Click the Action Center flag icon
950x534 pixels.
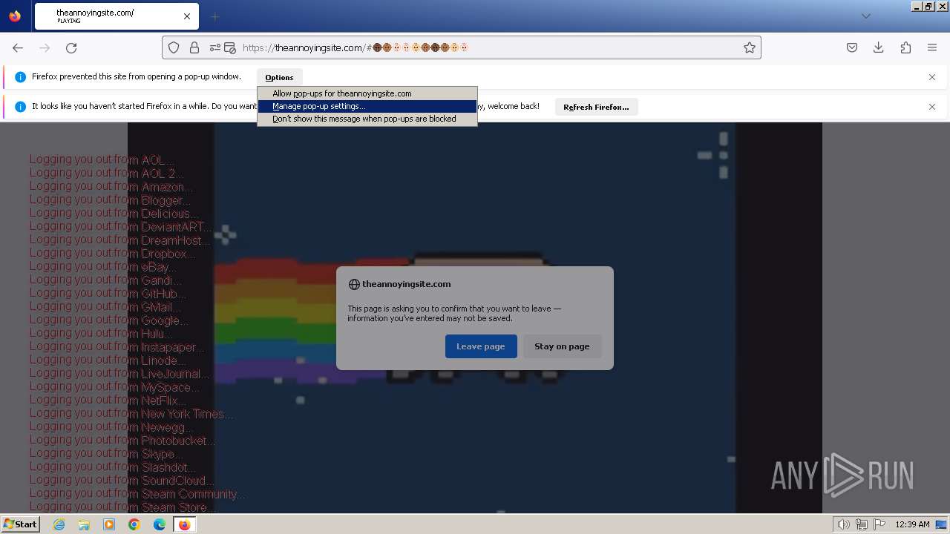point(879,524)
